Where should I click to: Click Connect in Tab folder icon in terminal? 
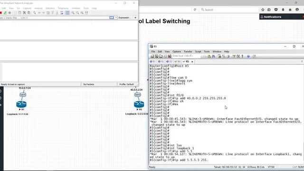coord(161,56)
